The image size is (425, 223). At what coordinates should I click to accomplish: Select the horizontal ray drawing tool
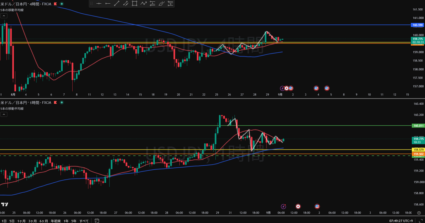click(x=107, y=3)
